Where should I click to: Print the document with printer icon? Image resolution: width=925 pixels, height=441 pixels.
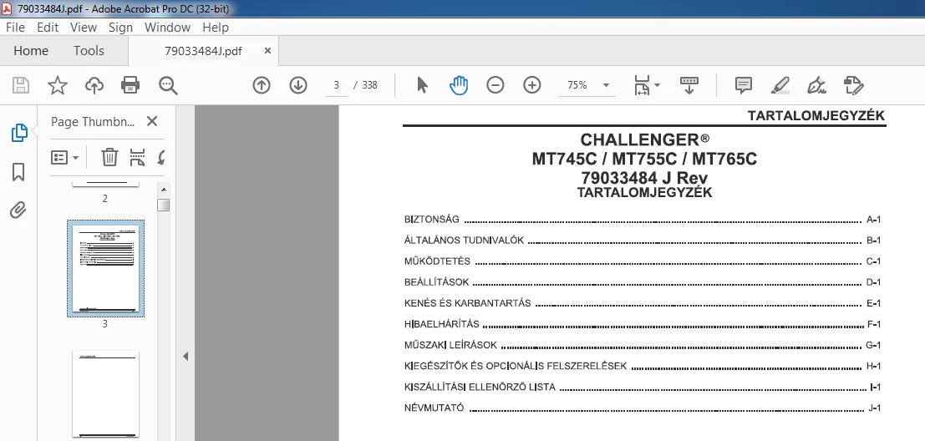tap(130, 85)
